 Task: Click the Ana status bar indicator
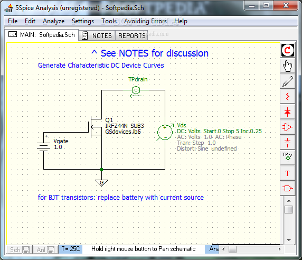[x=212, y=249]
